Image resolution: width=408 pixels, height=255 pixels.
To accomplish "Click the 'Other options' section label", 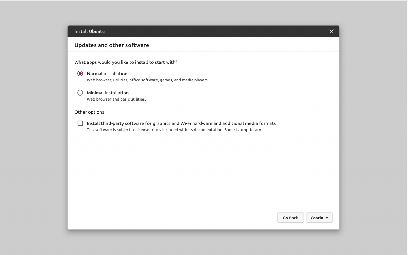I will pos(89,112).
